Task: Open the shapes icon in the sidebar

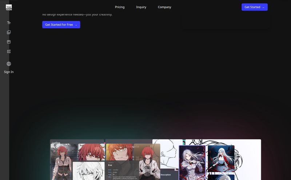Action: (x=9, y=51)
